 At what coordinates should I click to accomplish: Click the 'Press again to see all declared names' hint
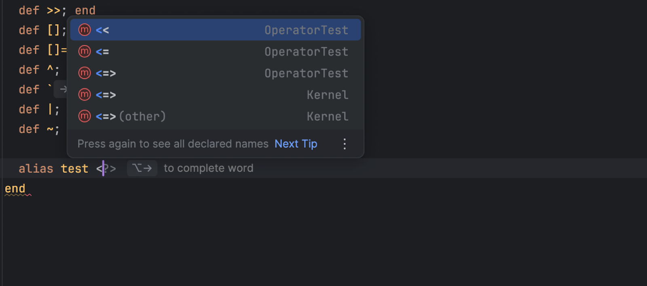point(173,144)
